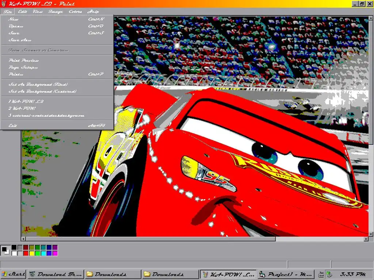Open the Help menu
Image resolution: width=374 pixels, height=280 pixels.
click(93, 11)
